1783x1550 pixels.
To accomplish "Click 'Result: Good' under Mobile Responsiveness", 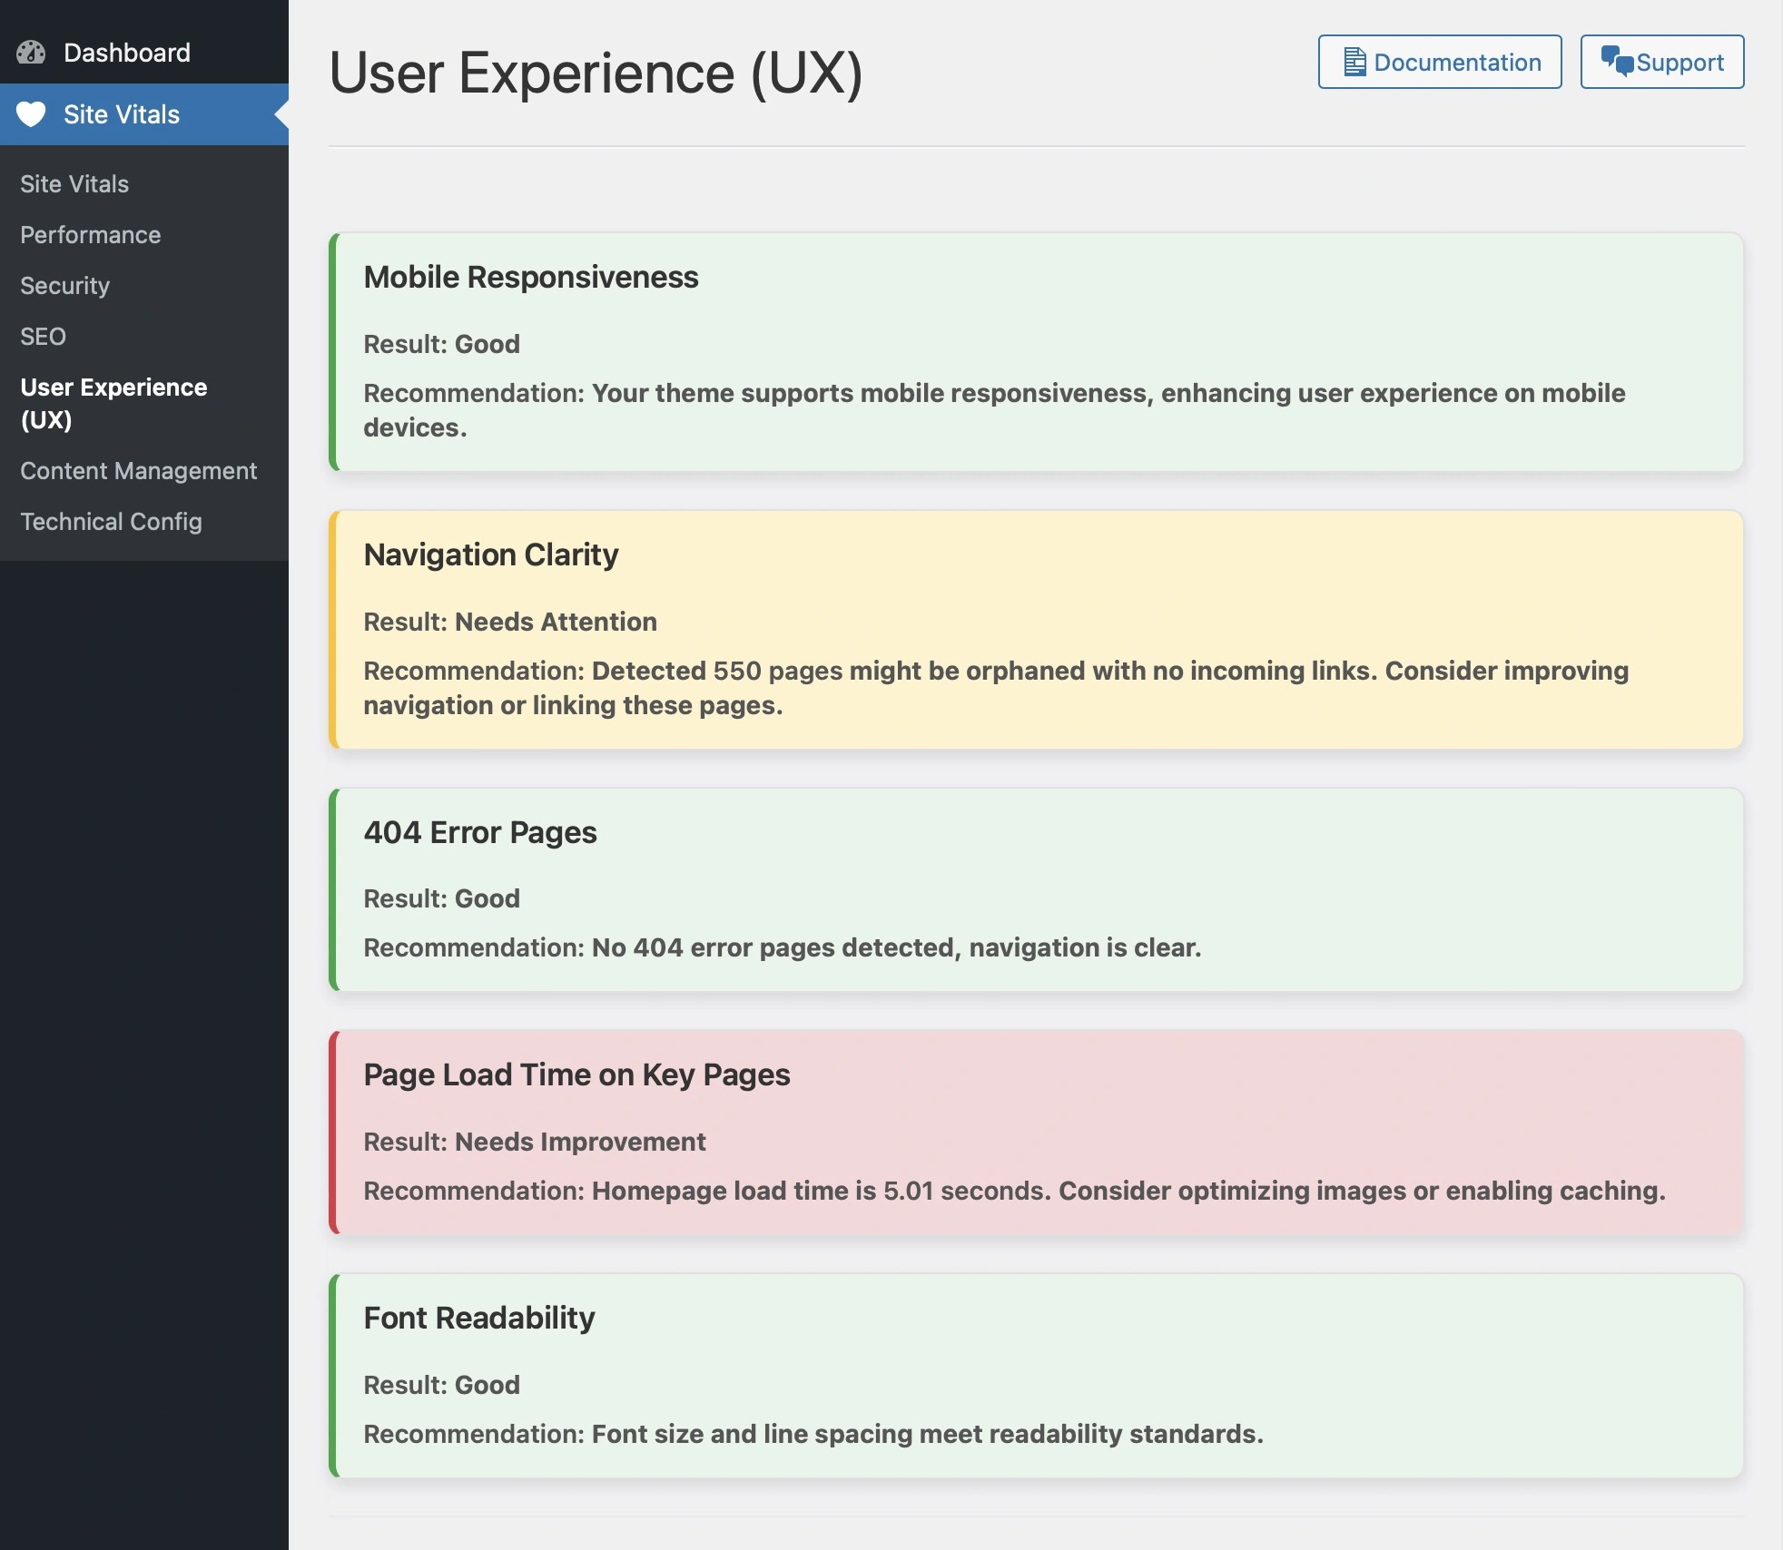I will coord(442,344).
